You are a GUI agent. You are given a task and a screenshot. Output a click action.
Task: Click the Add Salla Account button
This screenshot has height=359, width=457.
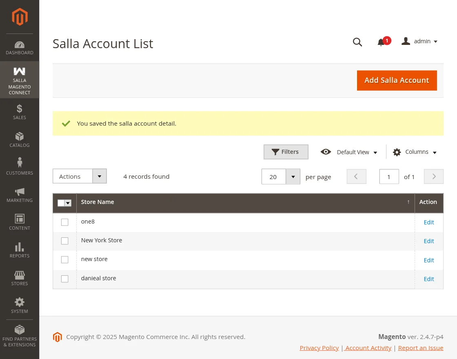point(397,80)
